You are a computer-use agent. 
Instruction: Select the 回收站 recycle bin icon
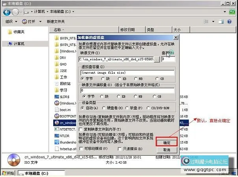[56, 84]
